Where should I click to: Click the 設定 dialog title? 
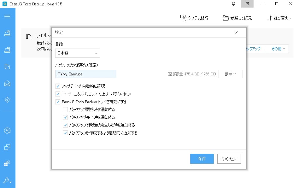59,32
